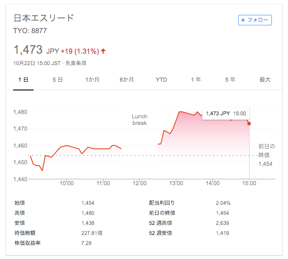Click the フォロー follow button
The image size is (288, 259).
[x=255, y=20]
